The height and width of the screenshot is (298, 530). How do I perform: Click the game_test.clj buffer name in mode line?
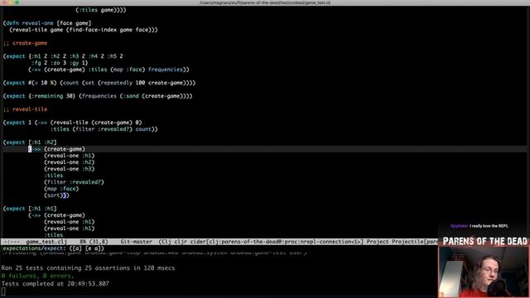pyautogui.click(x=46, y=242)
